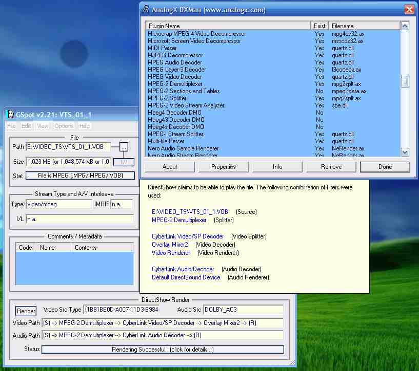Click the file browse button beside Path
The image size is (419, 371).
pyautogui.click(x=124, y=147)
